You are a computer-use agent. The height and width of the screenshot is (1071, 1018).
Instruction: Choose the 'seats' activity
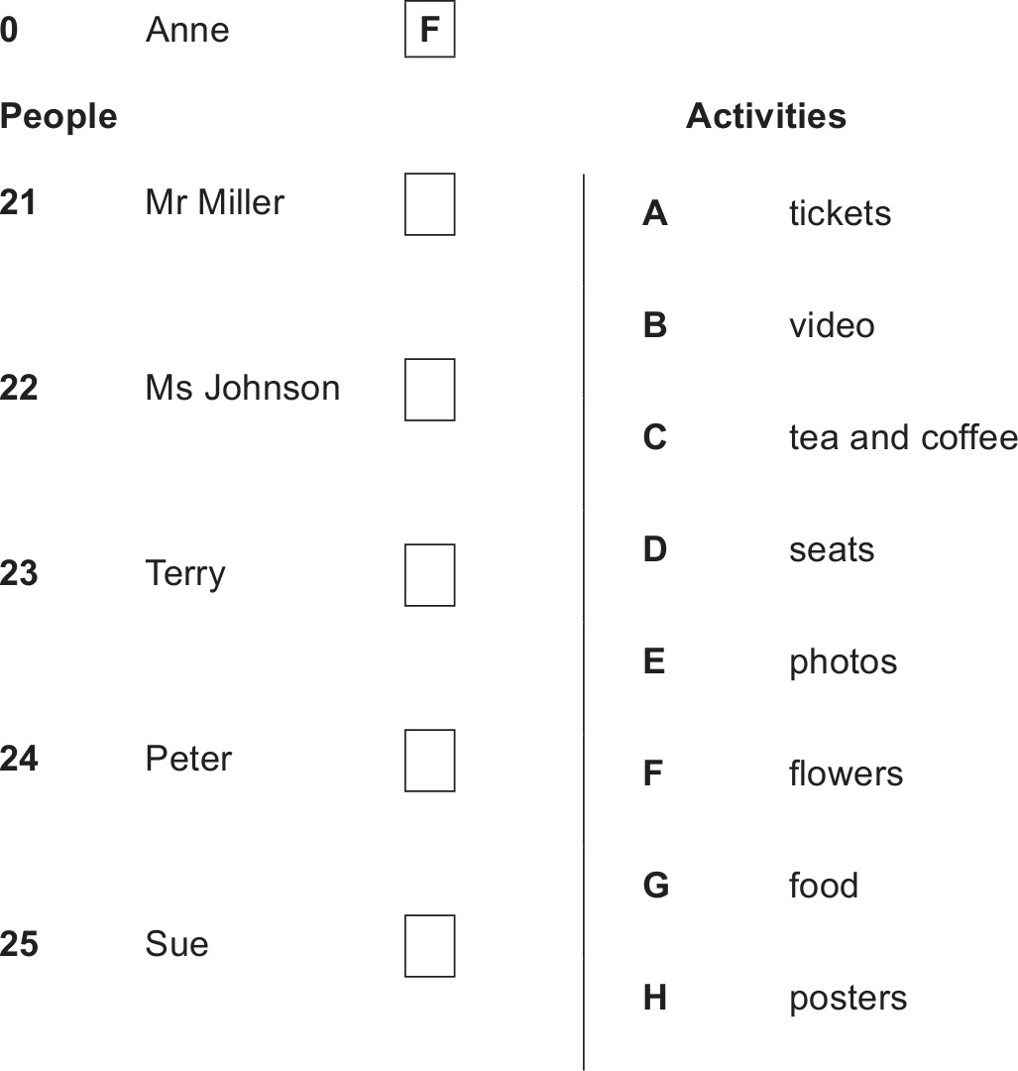(832, 549)
